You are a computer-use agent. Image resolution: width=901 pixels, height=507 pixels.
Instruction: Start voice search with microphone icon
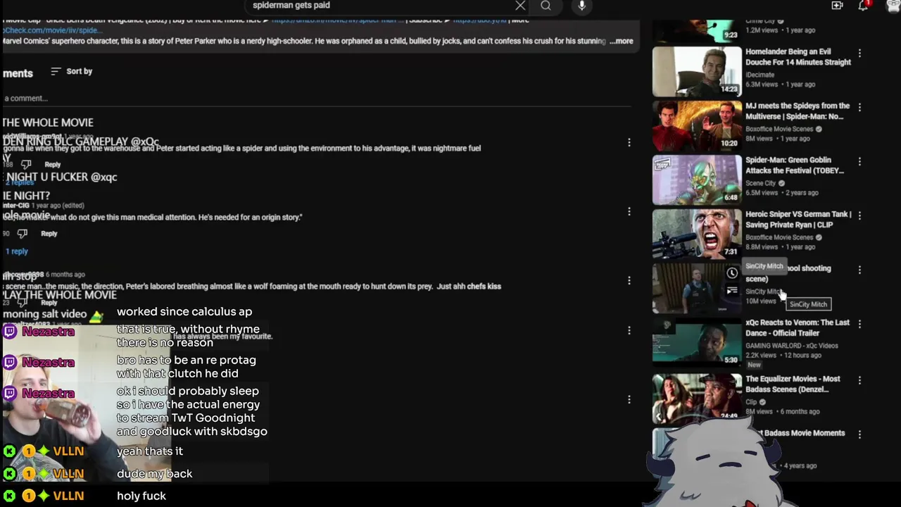[x=581, y=6]
